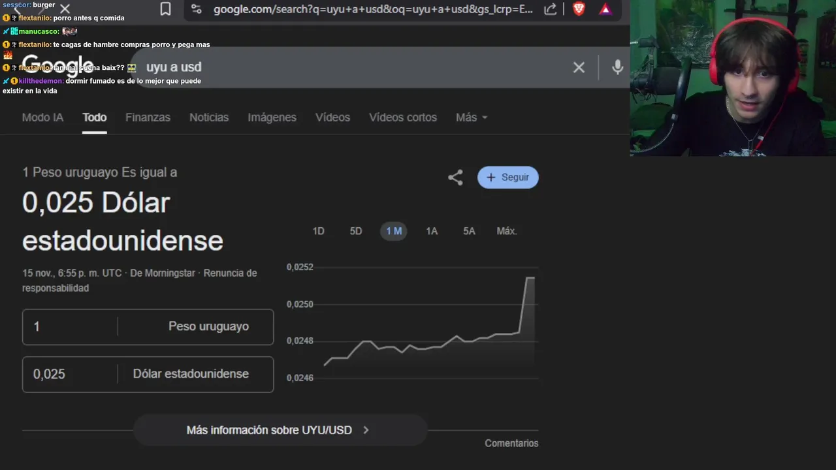
Task: Click the De Morningstar source text
Action: [x=163, y=273]
